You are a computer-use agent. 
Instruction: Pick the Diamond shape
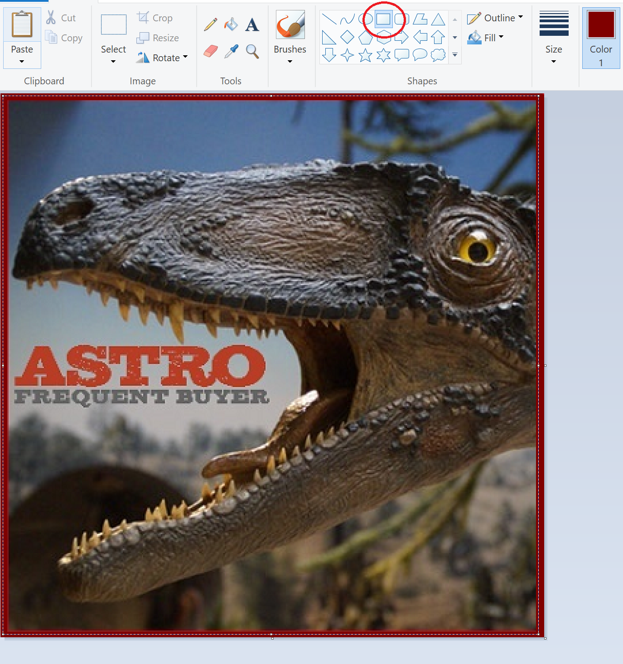(x=347, y=37)
